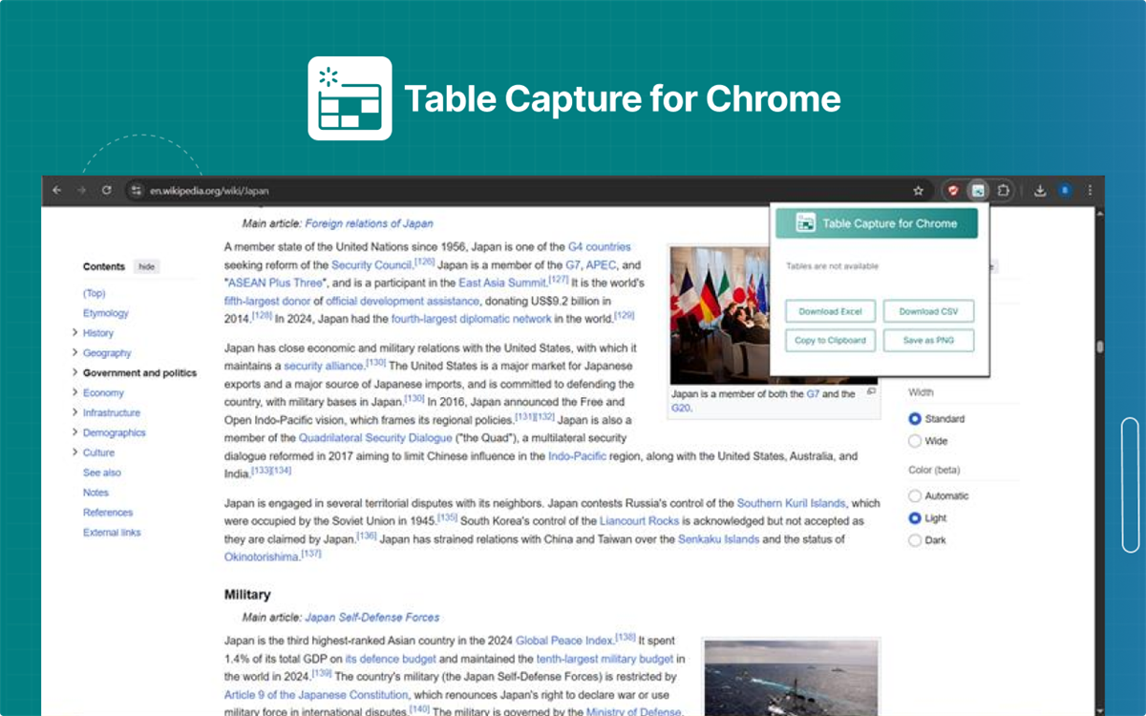The image size is (1146, 716).
Task: Click the site information icon in address bar
Action: (137, 190)
